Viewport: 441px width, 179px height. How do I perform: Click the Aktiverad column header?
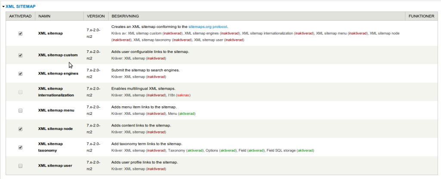(x=20, y=16)
